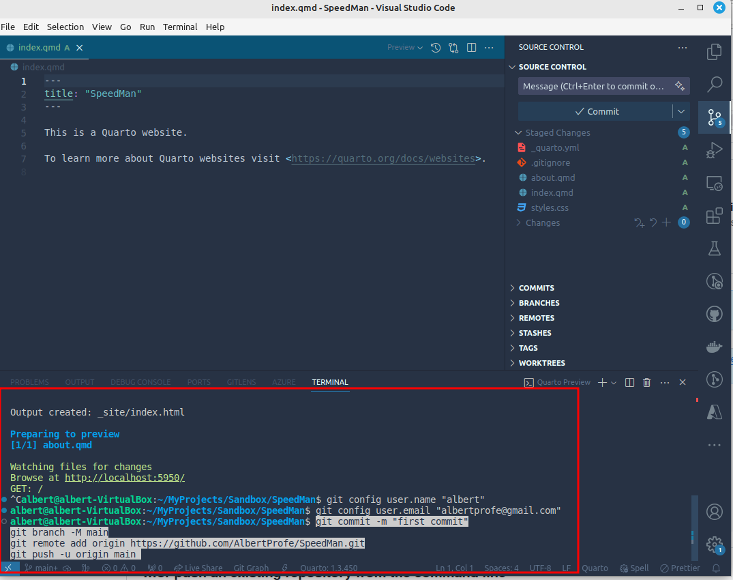Open changes compare icon in editor toolbar
Viewport: 733px width, 580px height.
coord(453,48)
